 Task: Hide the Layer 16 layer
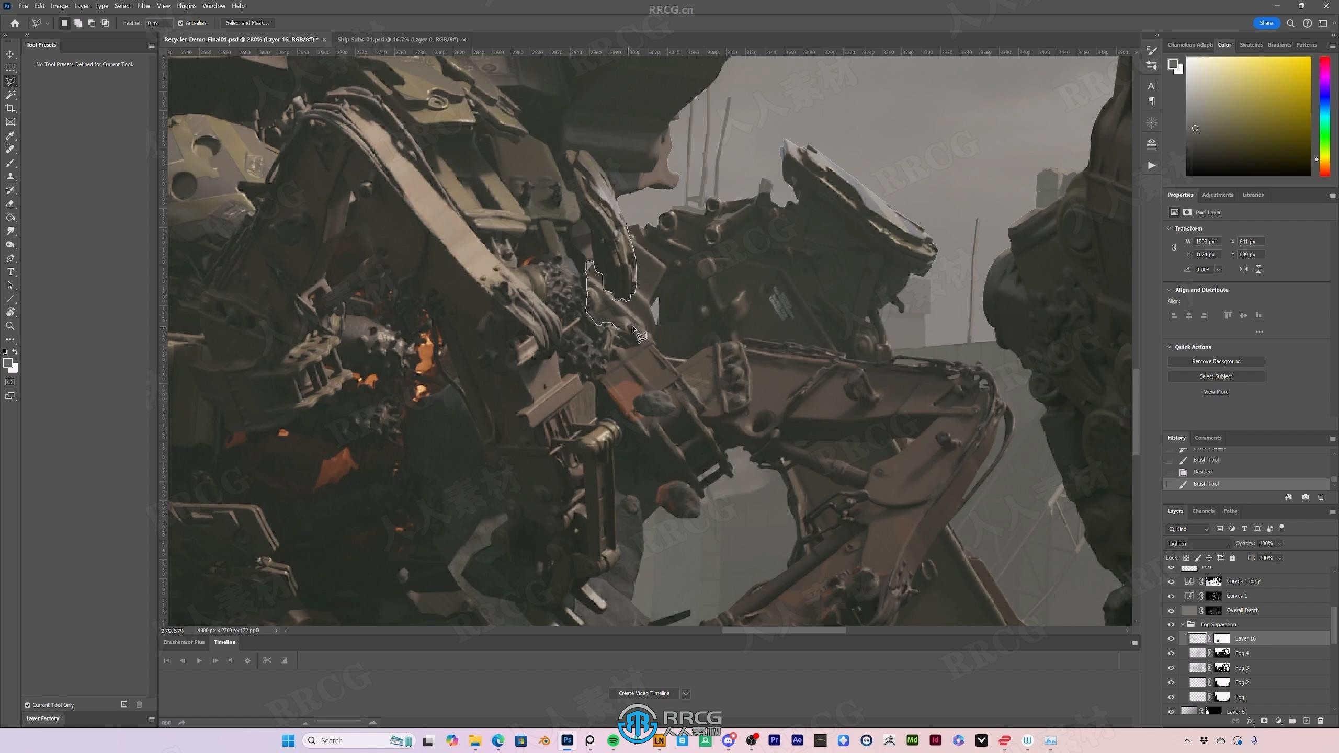(x=1171, y=638)
